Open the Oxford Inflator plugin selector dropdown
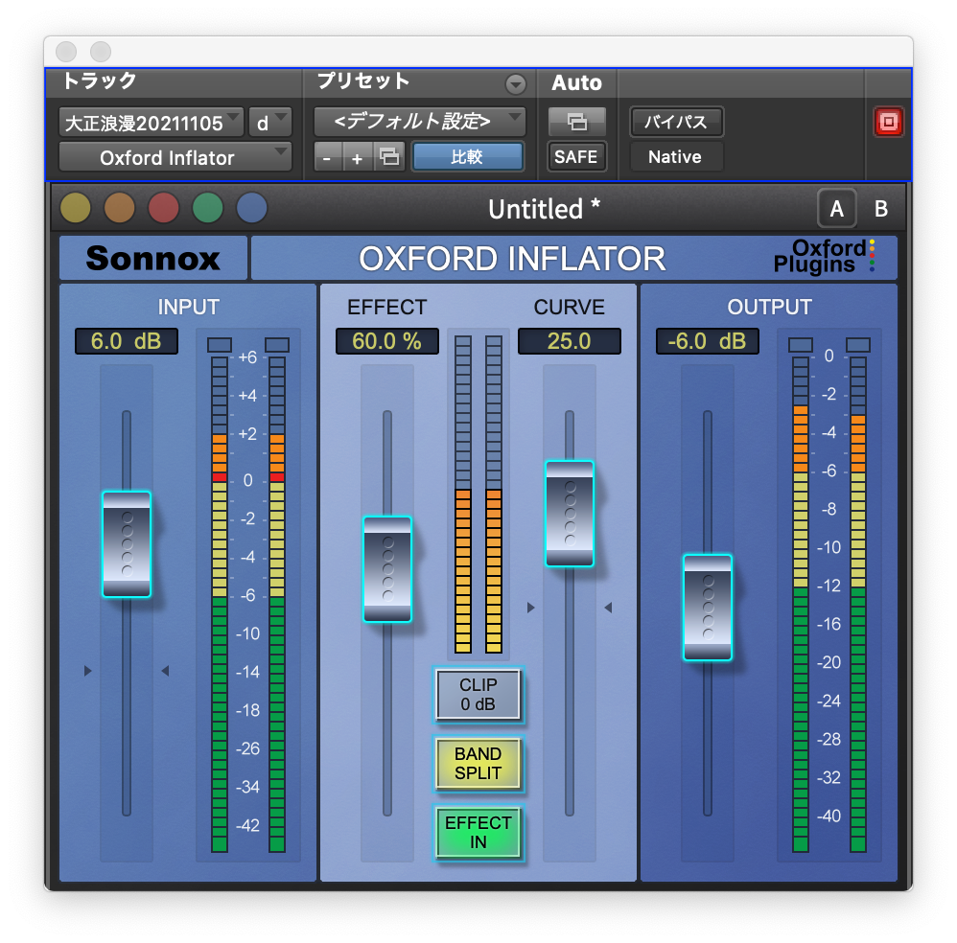The width and height of the screenshot is (957, 943). tap(175, 157)
